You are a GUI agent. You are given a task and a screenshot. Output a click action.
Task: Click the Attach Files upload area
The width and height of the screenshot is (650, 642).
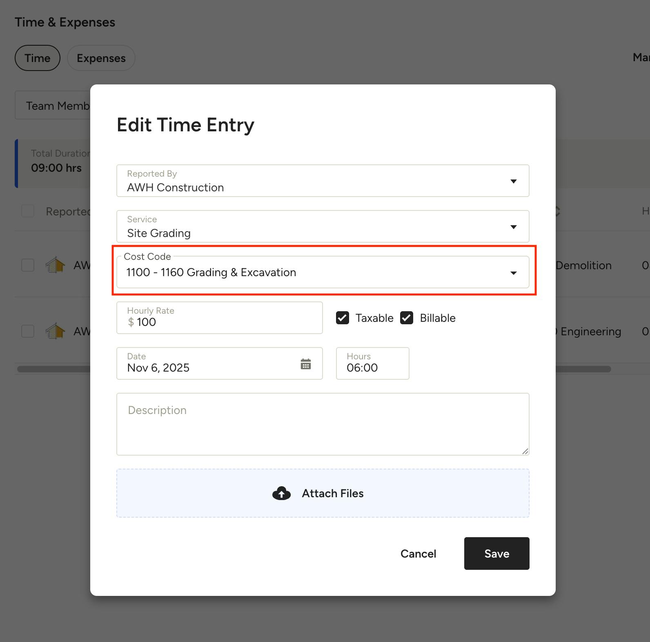click(x=323, y=494)
